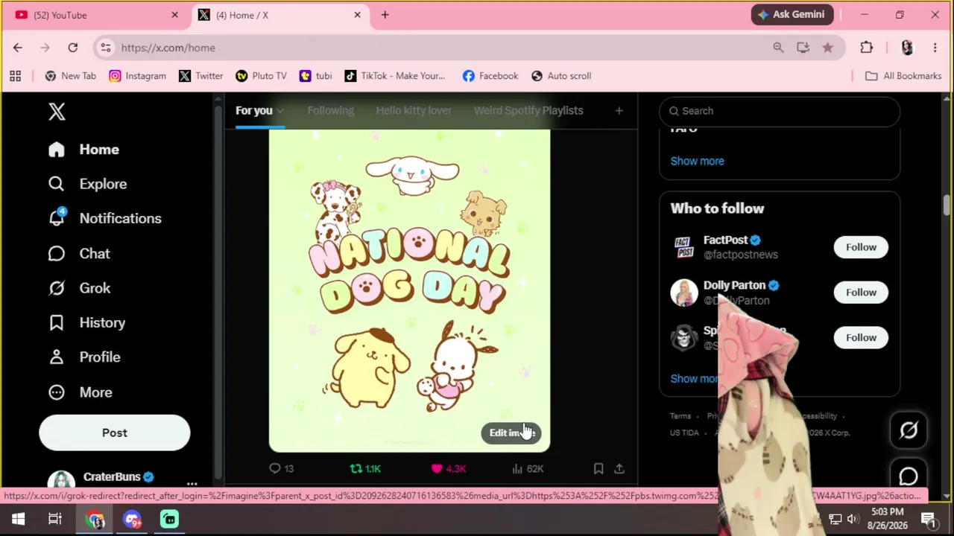Click the X logo in the sidebar
This screenshot has height=536, width=954.
tap(57, 112)
